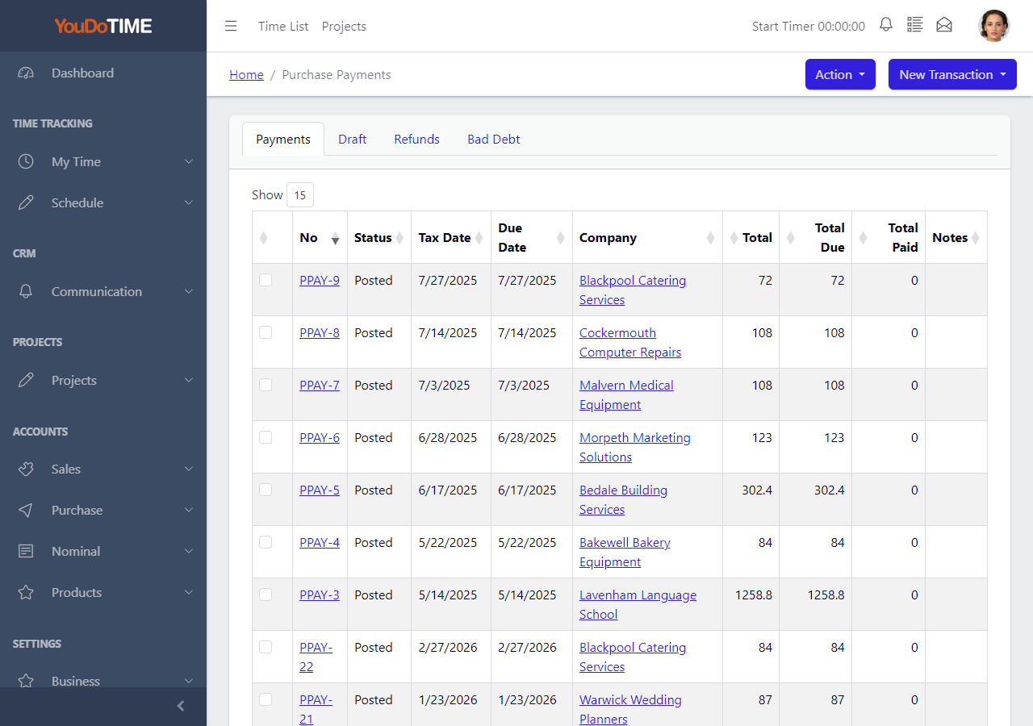Go to the Home breadcrumb link

click(246, 74)
